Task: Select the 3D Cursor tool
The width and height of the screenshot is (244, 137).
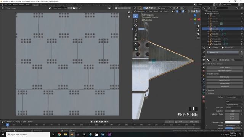Action: pyautogui.click(x=136, y=21)
